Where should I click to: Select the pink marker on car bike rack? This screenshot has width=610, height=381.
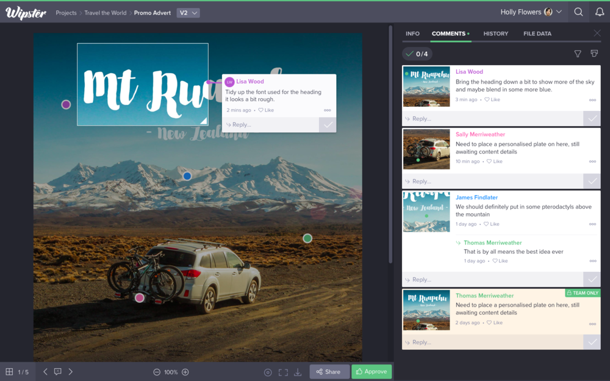coord(139,298)
